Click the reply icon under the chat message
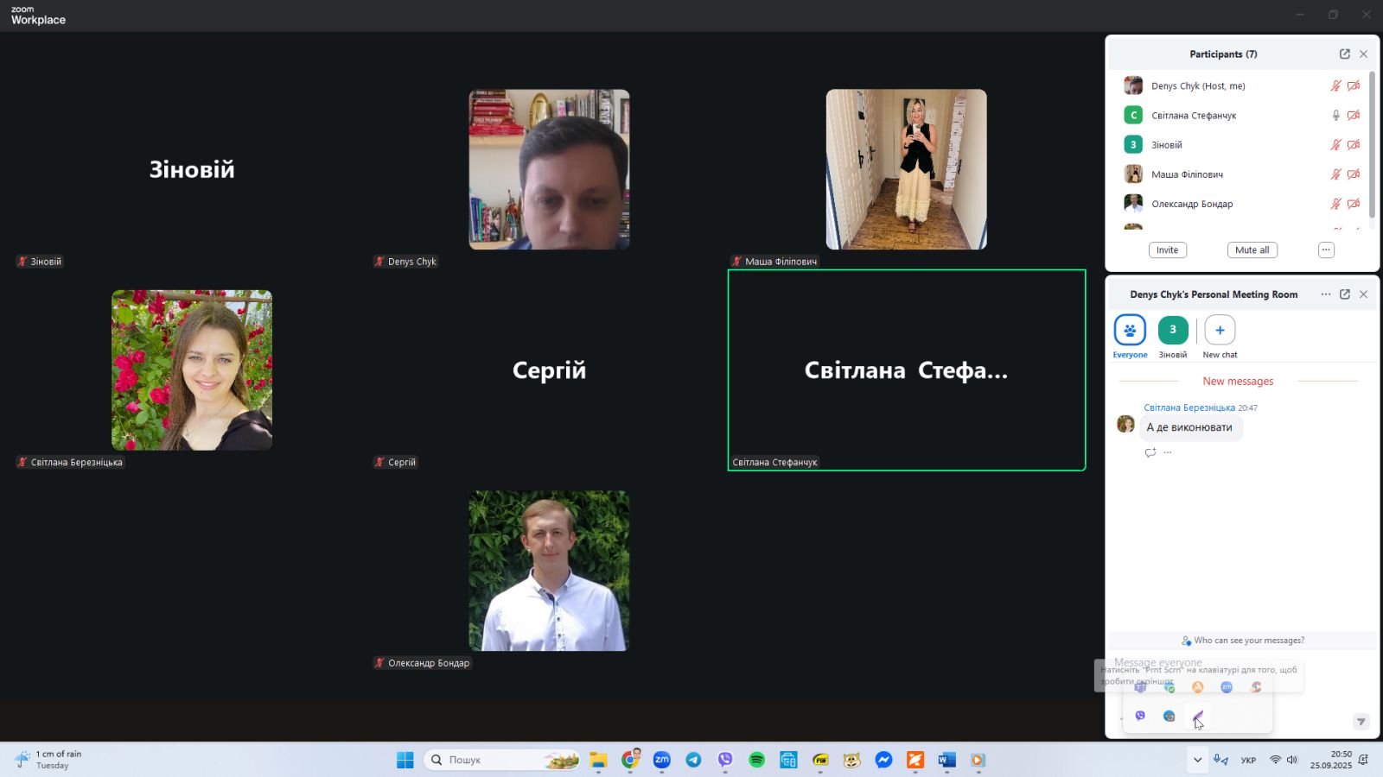This screenshot has width=1383, height=777. click(x=1150, y=452)
